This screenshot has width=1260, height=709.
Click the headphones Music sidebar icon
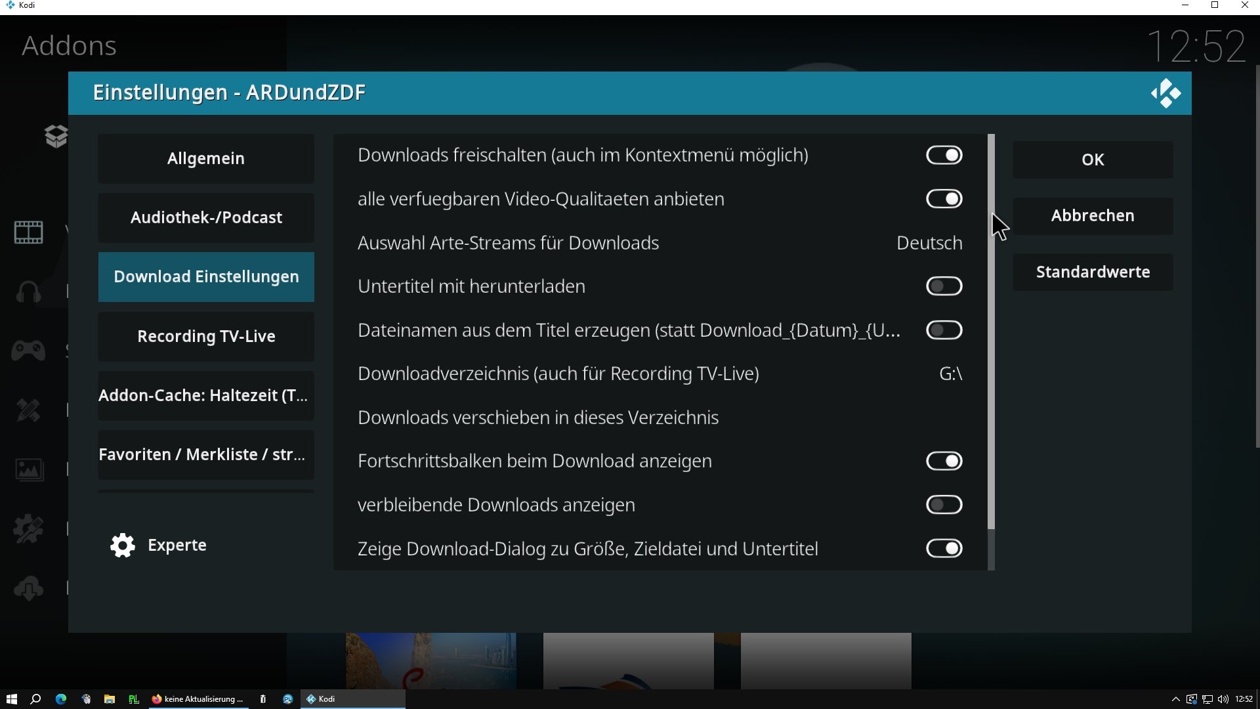(x=29, y=291)
